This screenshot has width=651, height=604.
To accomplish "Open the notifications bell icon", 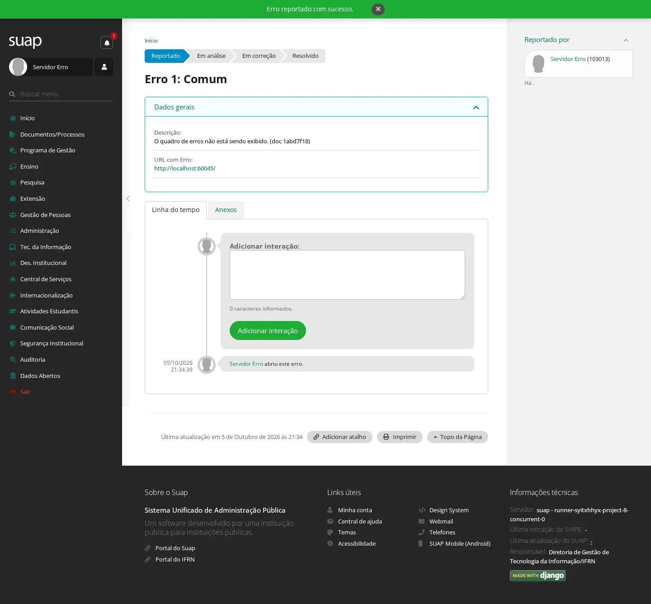I will pyautogui.click(x=107, y=42).
